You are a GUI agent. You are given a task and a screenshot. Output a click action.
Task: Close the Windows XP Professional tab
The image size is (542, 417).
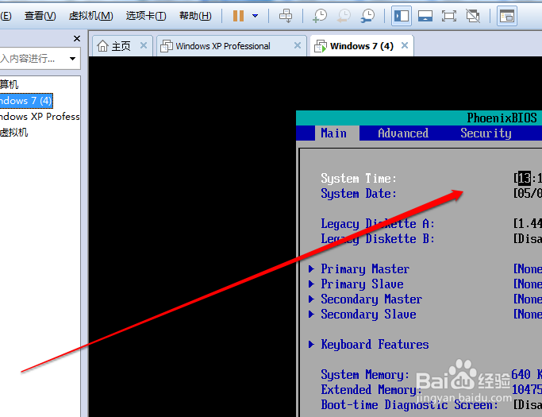click(298, 45)
